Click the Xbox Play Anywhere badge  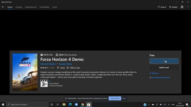[66, 55]
